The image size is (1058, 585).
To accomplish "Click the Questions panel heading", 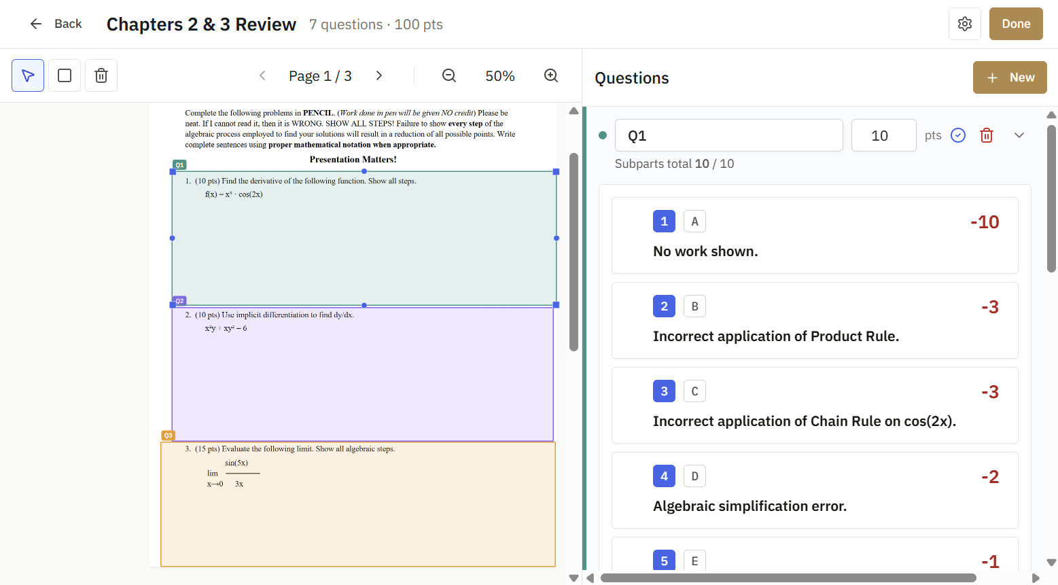I will point(632,78).
